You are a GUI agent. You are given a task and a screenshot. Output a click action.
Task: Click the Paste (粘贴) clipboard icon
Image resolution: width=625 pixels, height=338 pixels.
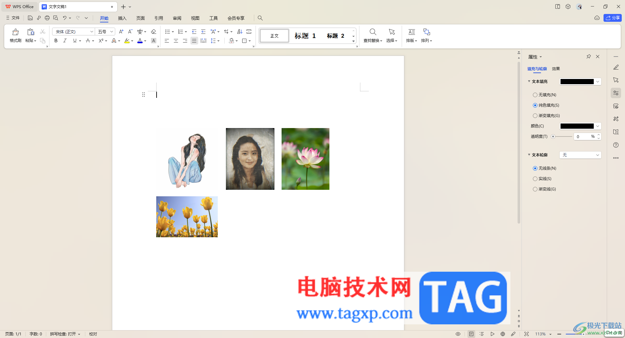tap(31, 32)
